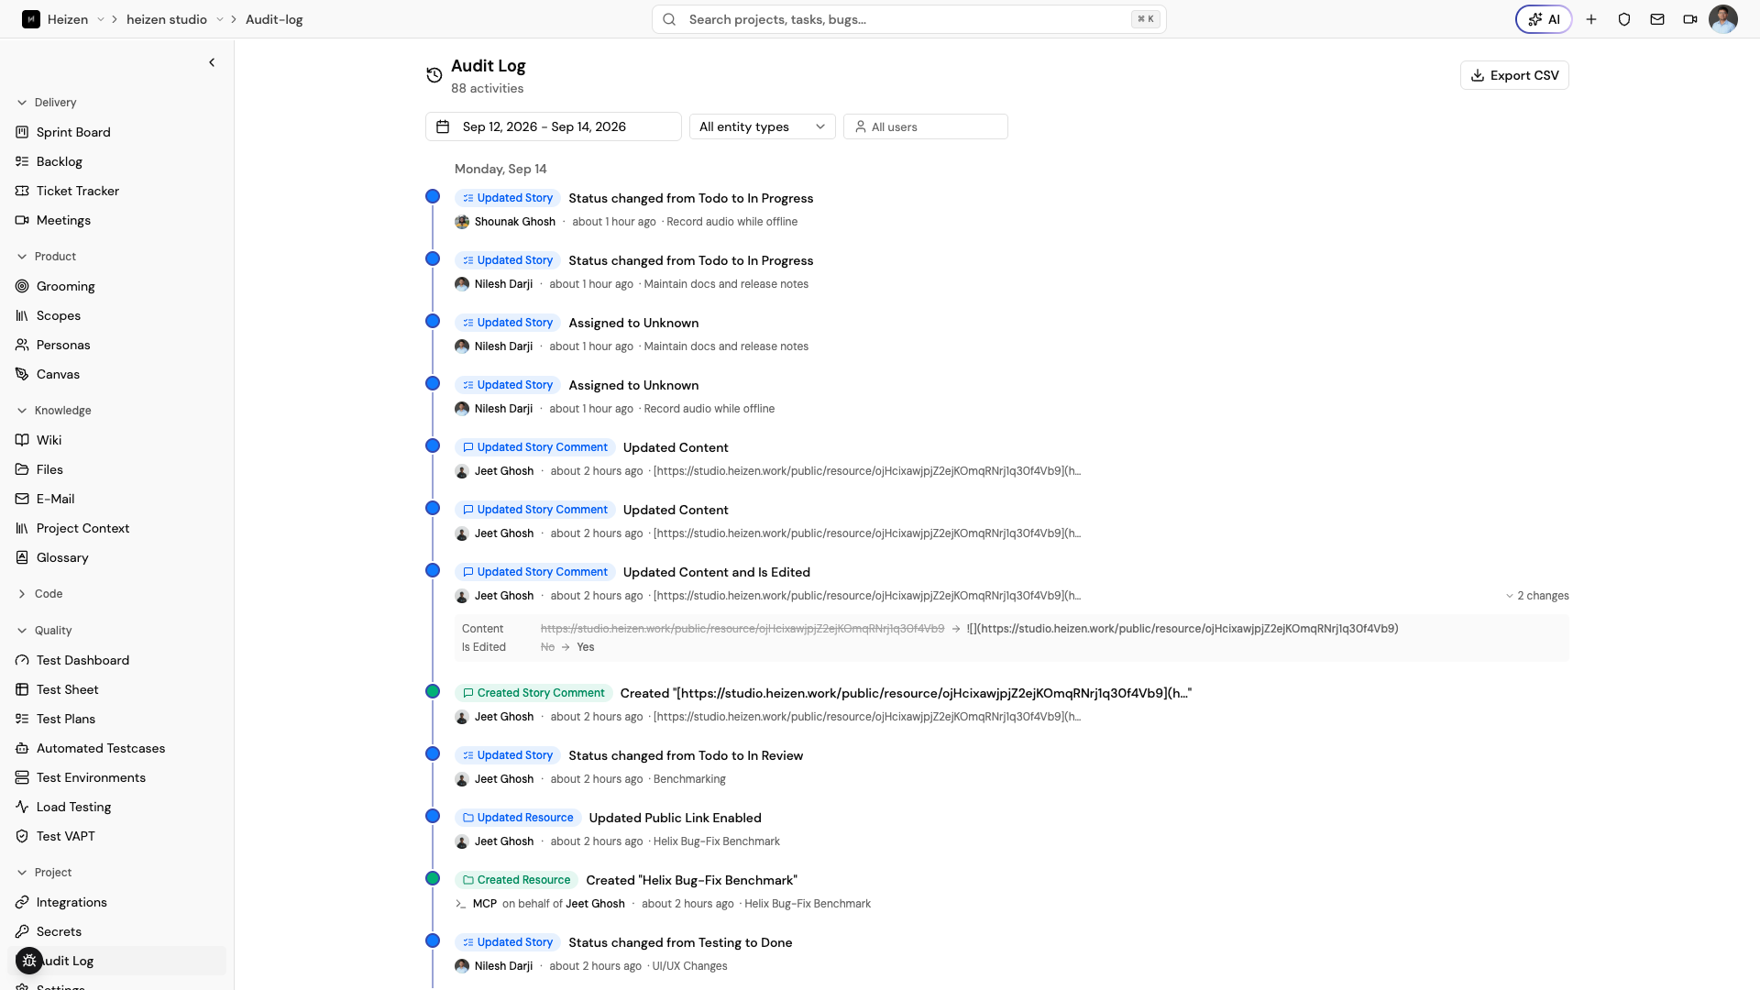Click the calendar icon in date filter
This screenshot has height=990, width=1760.
click(443, 126)
